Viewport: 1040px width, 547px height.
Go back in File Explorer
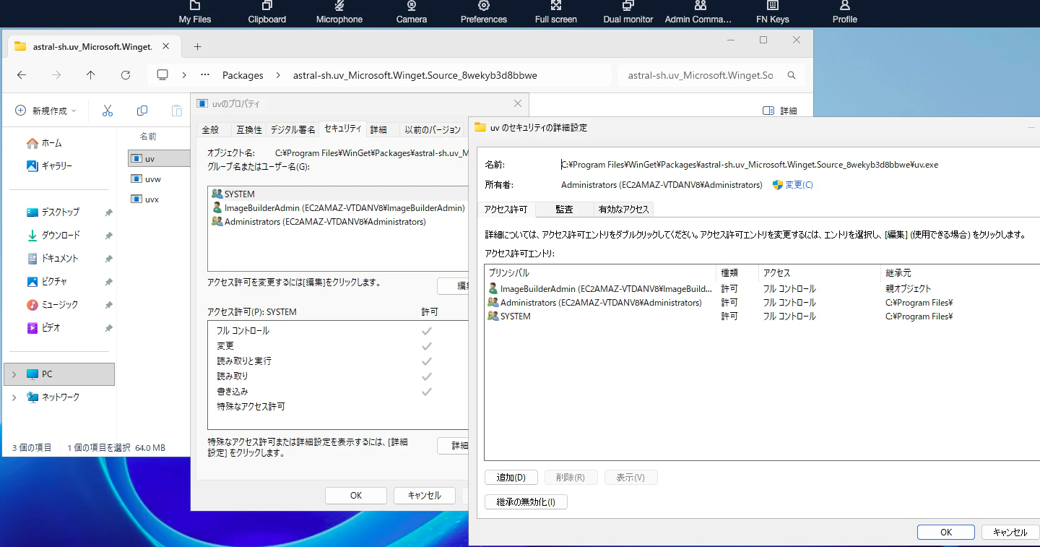tap(22, 75)
